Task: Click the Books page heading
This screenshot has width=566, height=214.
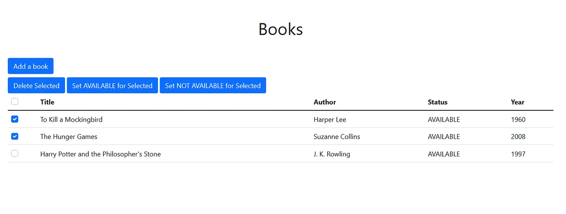Action: (x=280, y=29)
